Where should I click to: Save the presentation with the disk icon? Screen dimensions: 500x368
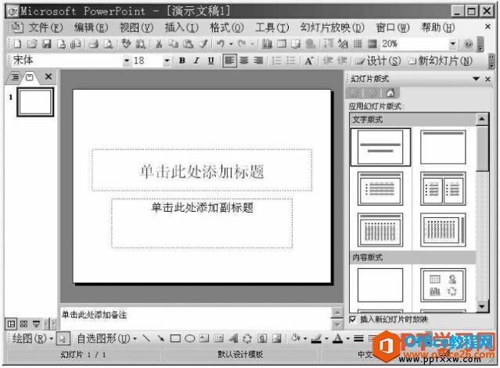click(x=46, y=44)
